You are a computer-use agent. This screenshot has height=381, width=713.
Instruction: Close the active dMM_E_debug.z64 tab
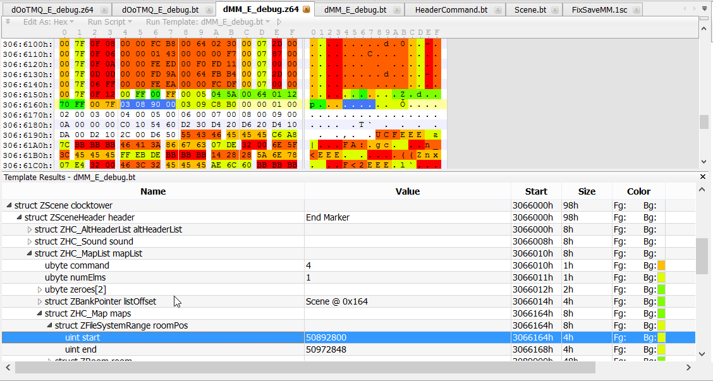click(307, 9)
